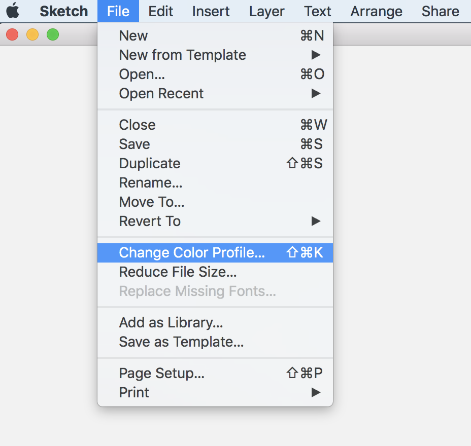The height and width of the screenshot is (446, 471).
Task: Expand the Revert To submenu
Action: 215,221
